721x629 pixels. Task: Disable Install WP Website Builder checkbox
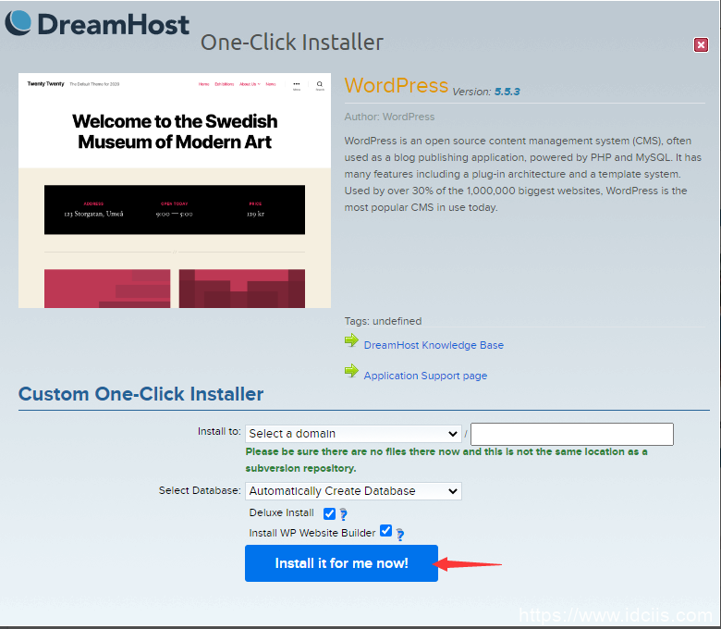[385, 531]
